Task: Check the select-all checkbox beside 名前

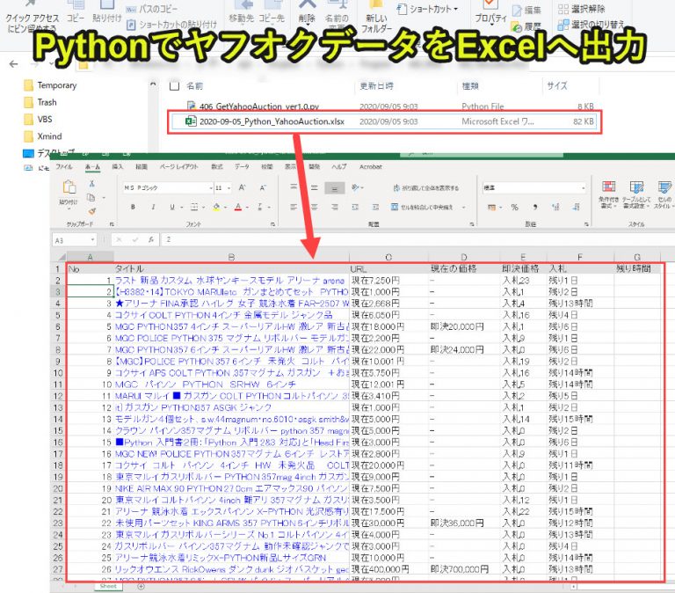Action: [174, 85]
